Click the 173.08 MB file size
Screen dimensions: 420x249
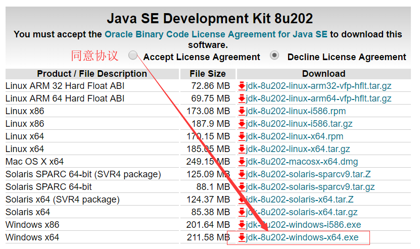pos(208,111)
